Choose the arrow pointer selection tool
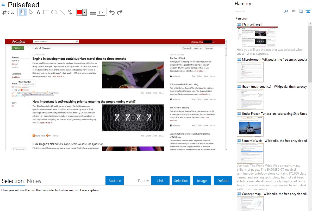Image resolution: width=312 pixels, height=211 pixels. [31, 12]
